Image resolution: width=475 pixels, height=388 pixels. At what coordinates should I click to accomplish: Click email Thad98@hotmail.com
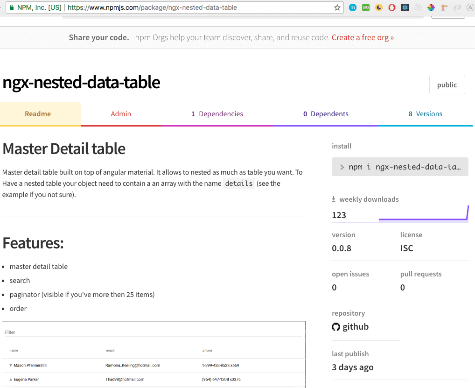click(125, 380)
